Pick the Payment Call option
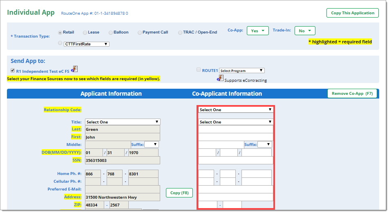 pos(140,33)
